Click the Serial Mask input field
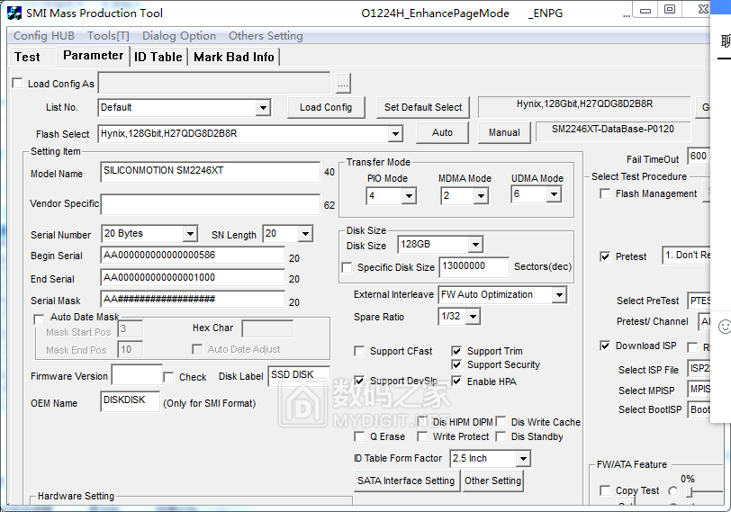 [x=193, y=299]
